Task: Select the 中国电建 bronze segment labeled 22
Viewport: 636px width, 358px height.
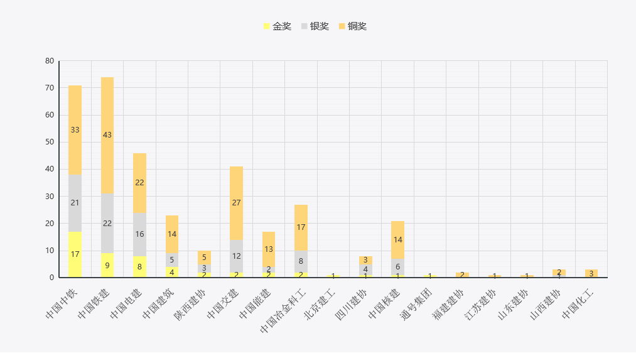Action: click(x=139, y=183)
